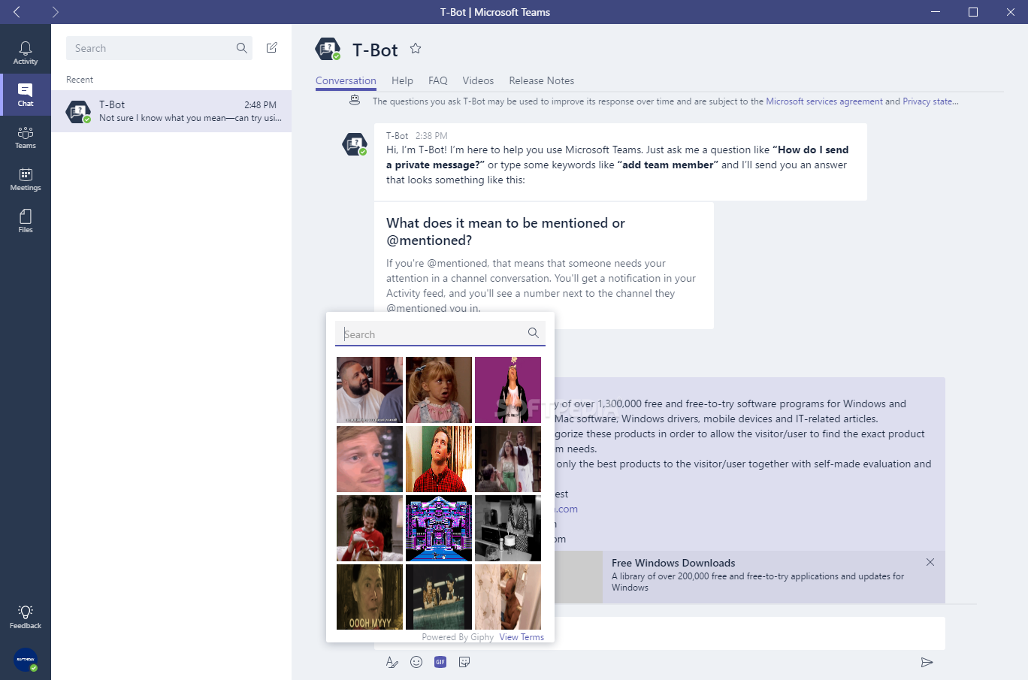This screenshot has width=1028, height=680.
Task: Pick the pixel-art neon building GIF
Action: pos(439,528)
